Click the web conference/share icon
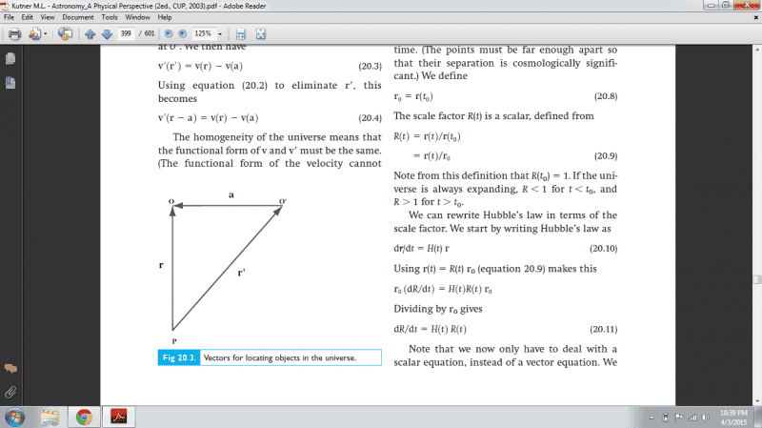This screenshot has width=762, height=428. pyautogui.click(x=65, y=34)
